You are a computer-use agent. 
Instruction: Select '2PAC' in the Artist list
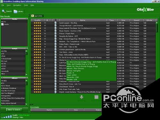[x=3, y=56]
